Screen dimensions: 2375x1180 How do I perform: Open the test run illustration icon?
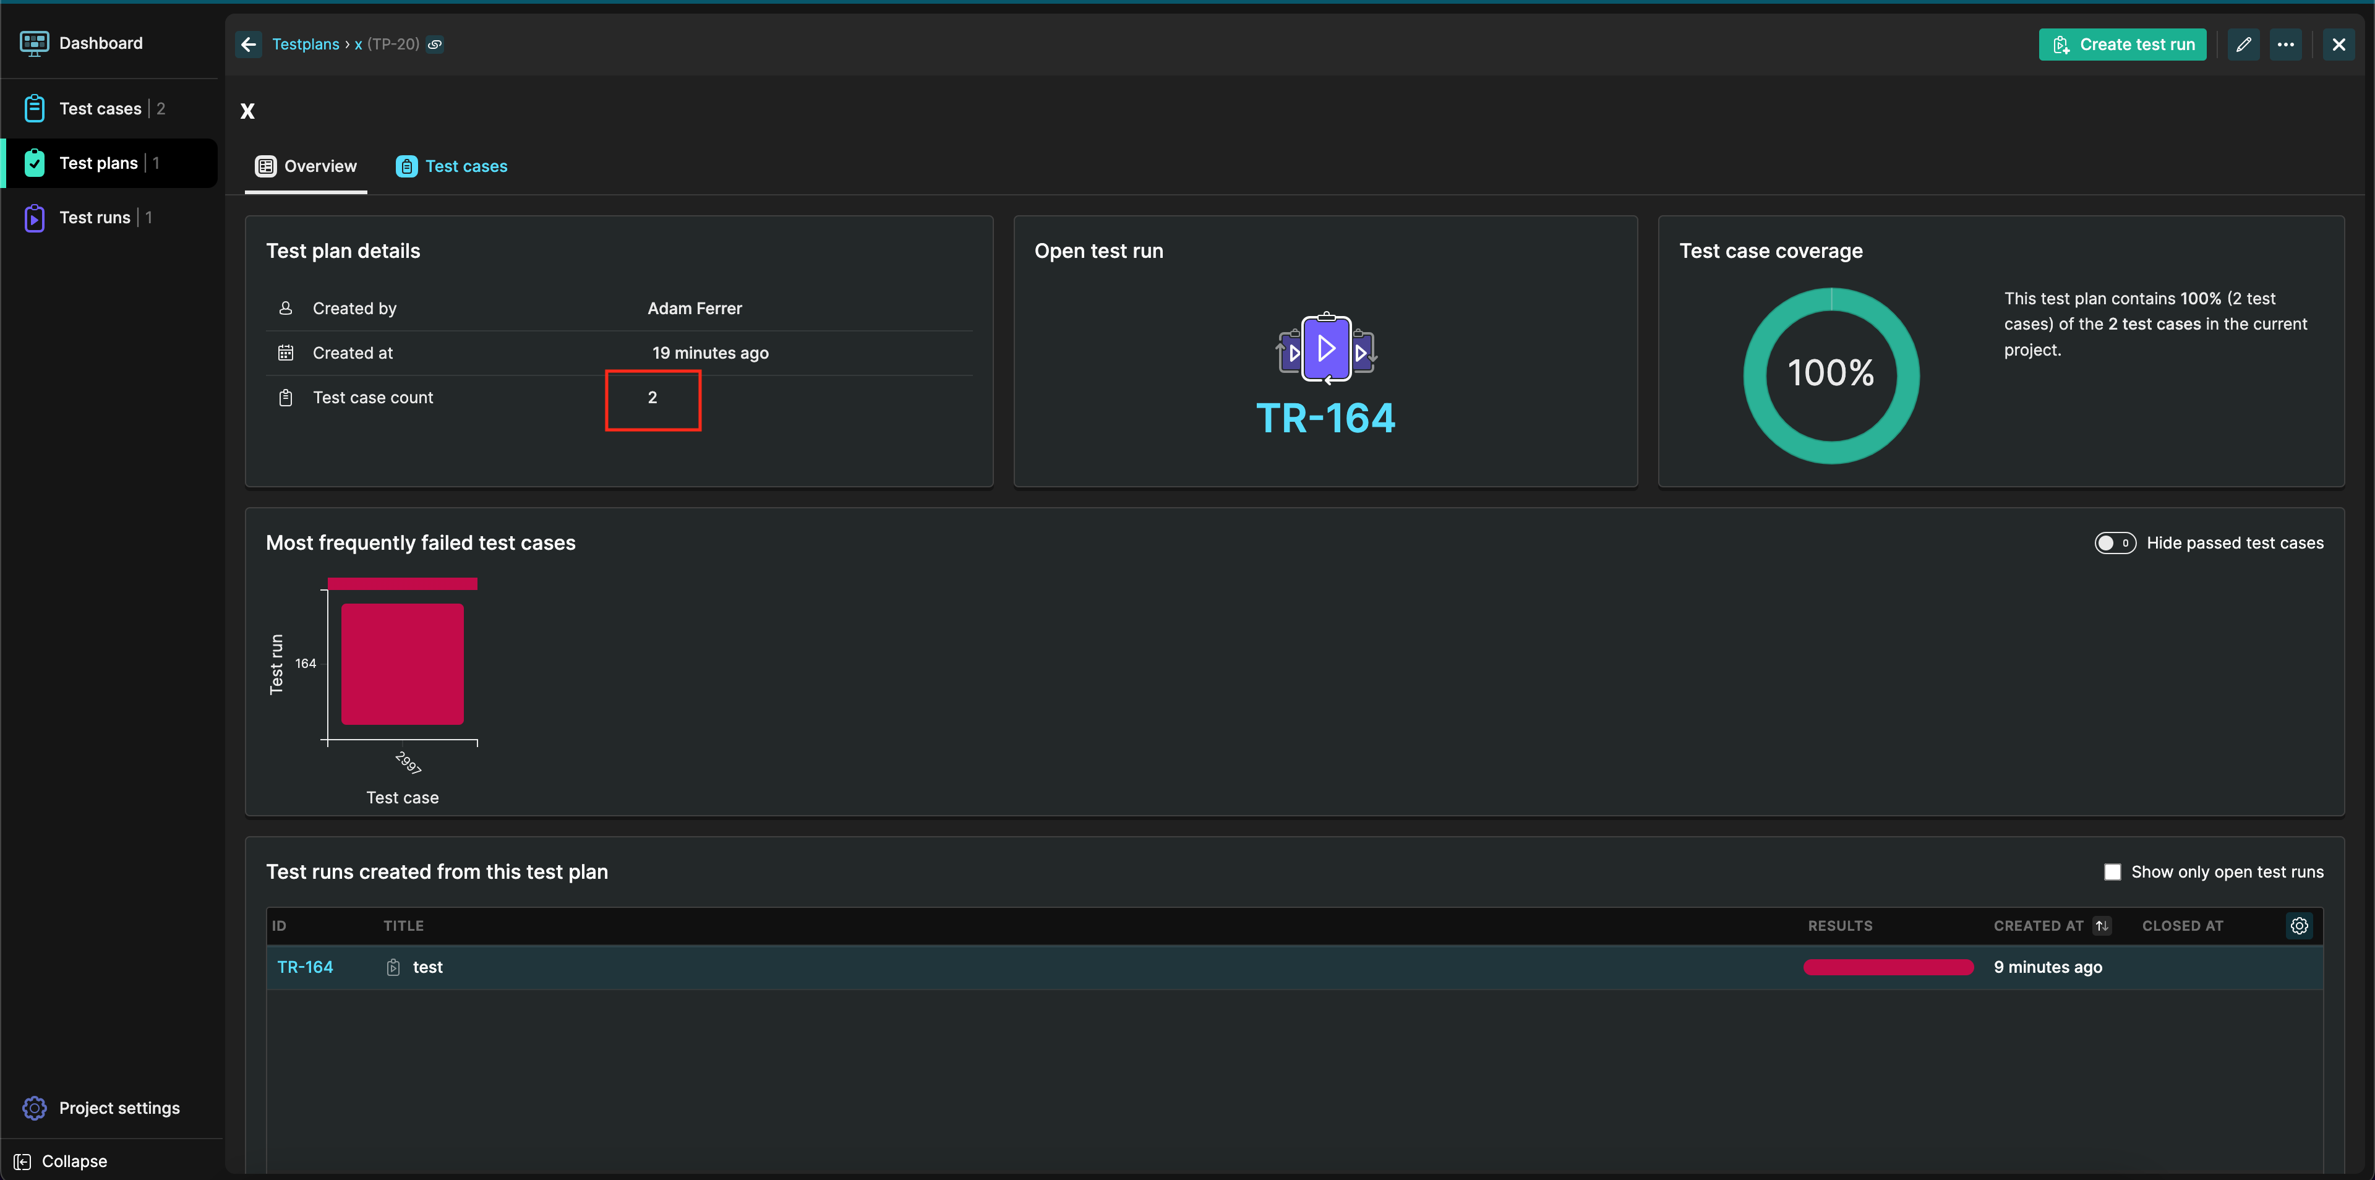click(1326, 348)
